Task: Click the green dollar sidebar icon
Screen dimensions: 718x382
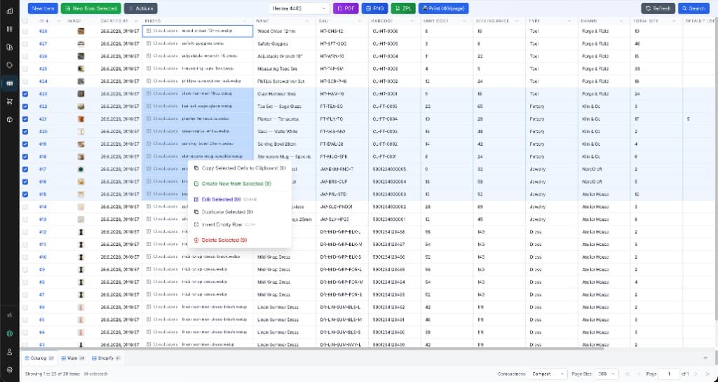Action: tap(10, 334)
